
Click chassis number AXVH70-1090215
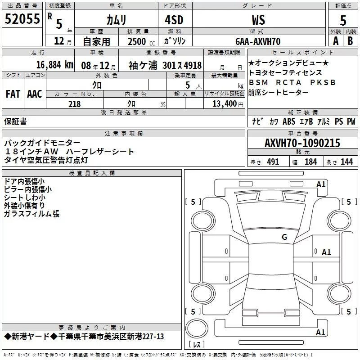point(302,144)
